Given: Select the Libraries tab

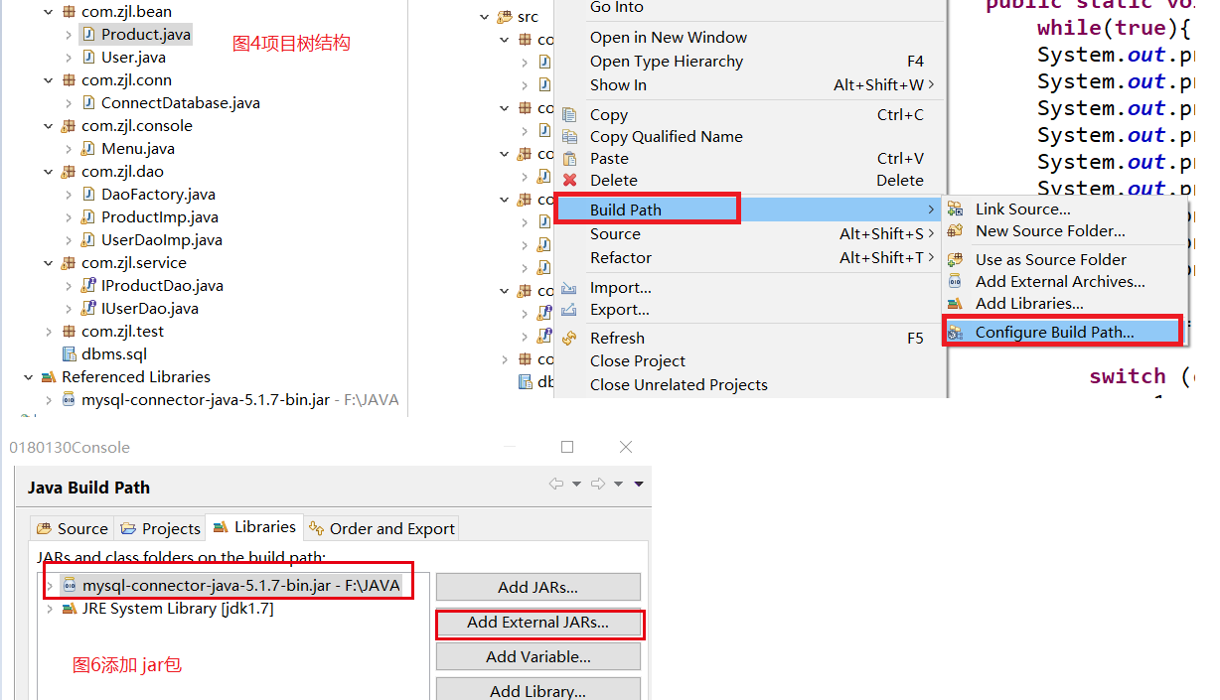Looking at the screenshot, I should 253,527.
